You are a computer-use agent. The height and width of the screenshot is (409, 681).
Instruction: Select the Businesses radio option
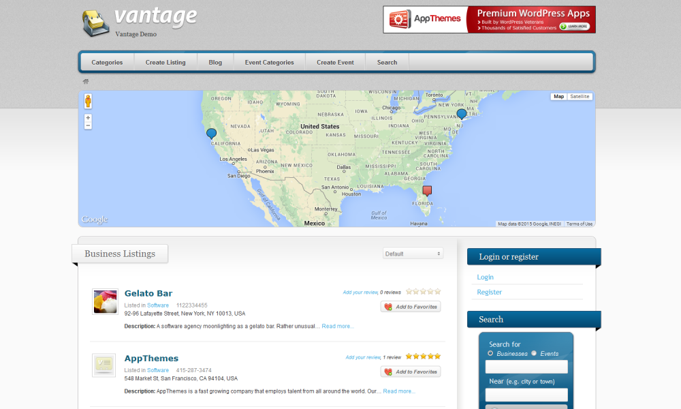coord(490,353)
